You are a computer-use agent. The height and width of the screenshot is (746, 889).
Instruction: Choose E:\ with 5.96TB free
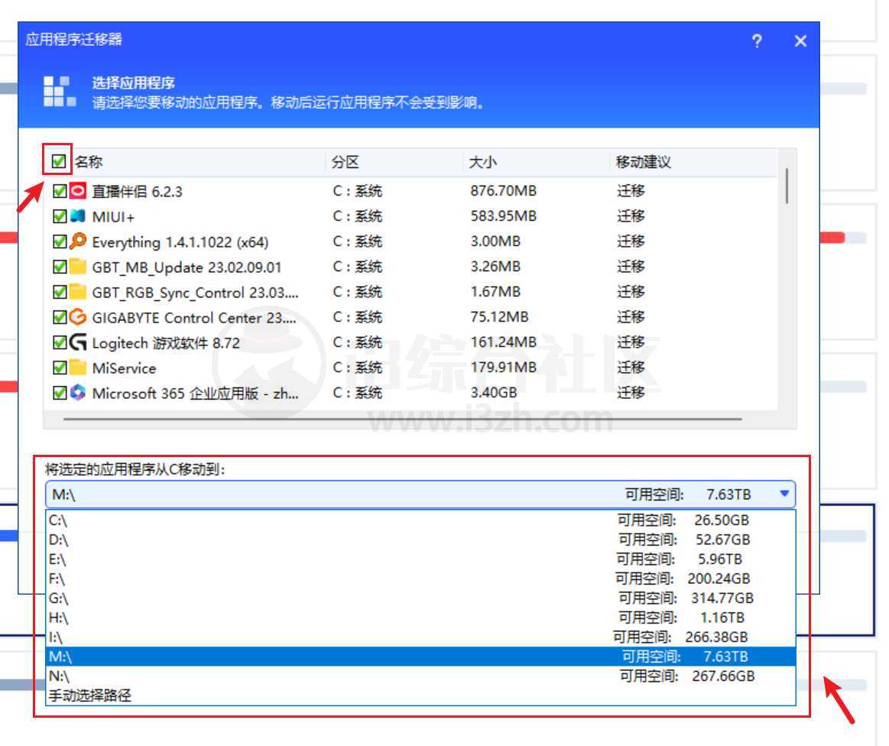(x=420, y=559)
